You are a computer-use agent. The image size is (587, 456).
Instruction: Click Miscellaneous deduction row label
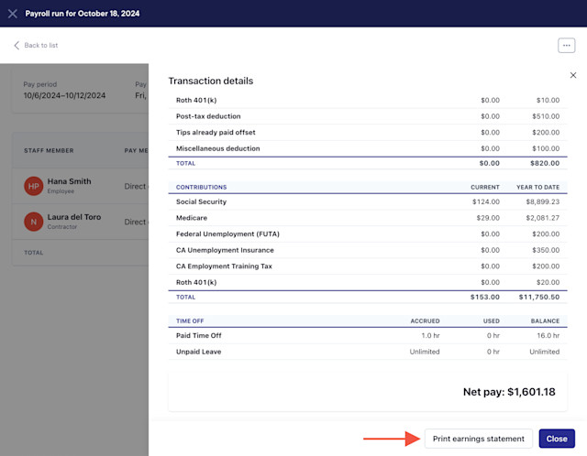[218, 148]
